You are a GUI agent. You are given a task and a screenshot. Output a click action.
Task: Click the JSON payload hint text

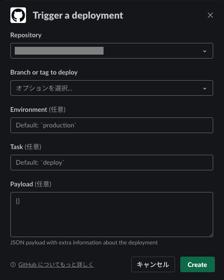(84, 242)
